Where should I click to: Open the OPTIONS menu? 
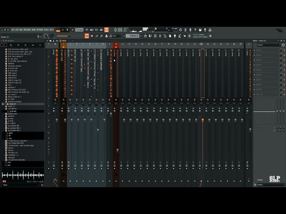point(40,30)
